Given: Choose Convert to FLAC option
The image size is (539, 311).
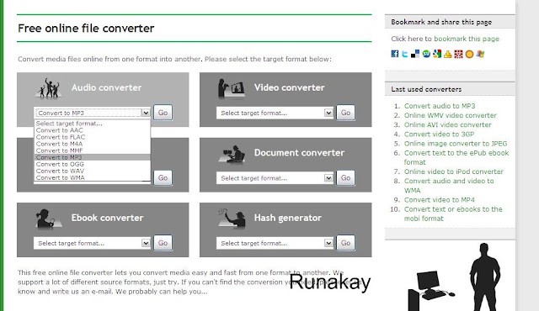Looking at the screenshot, I should coord(92,137).
